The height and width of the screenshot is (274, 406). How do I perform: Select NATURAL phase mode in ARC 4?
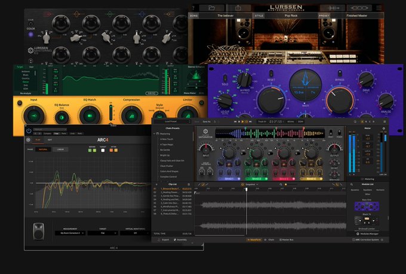tap(43, 149)
